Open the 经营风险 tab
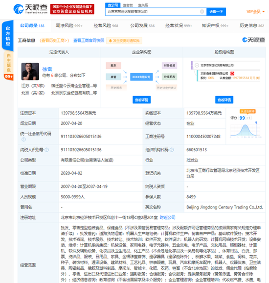 point(106,26)
